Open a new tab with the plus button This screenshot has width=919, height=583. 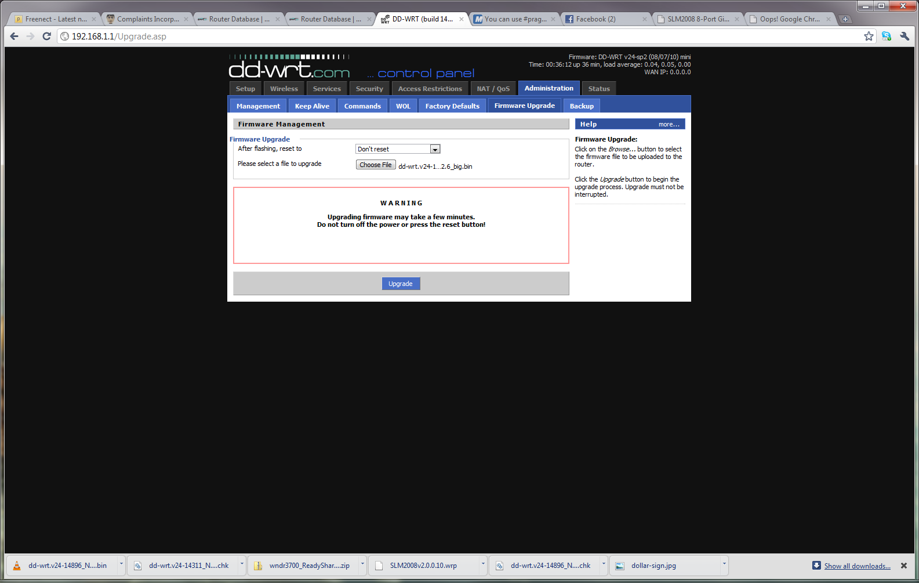(845, 19)
